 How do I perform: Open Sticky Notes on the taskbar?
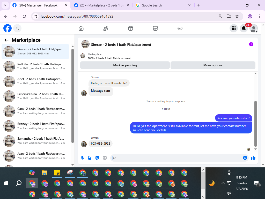tap(57, 173)
